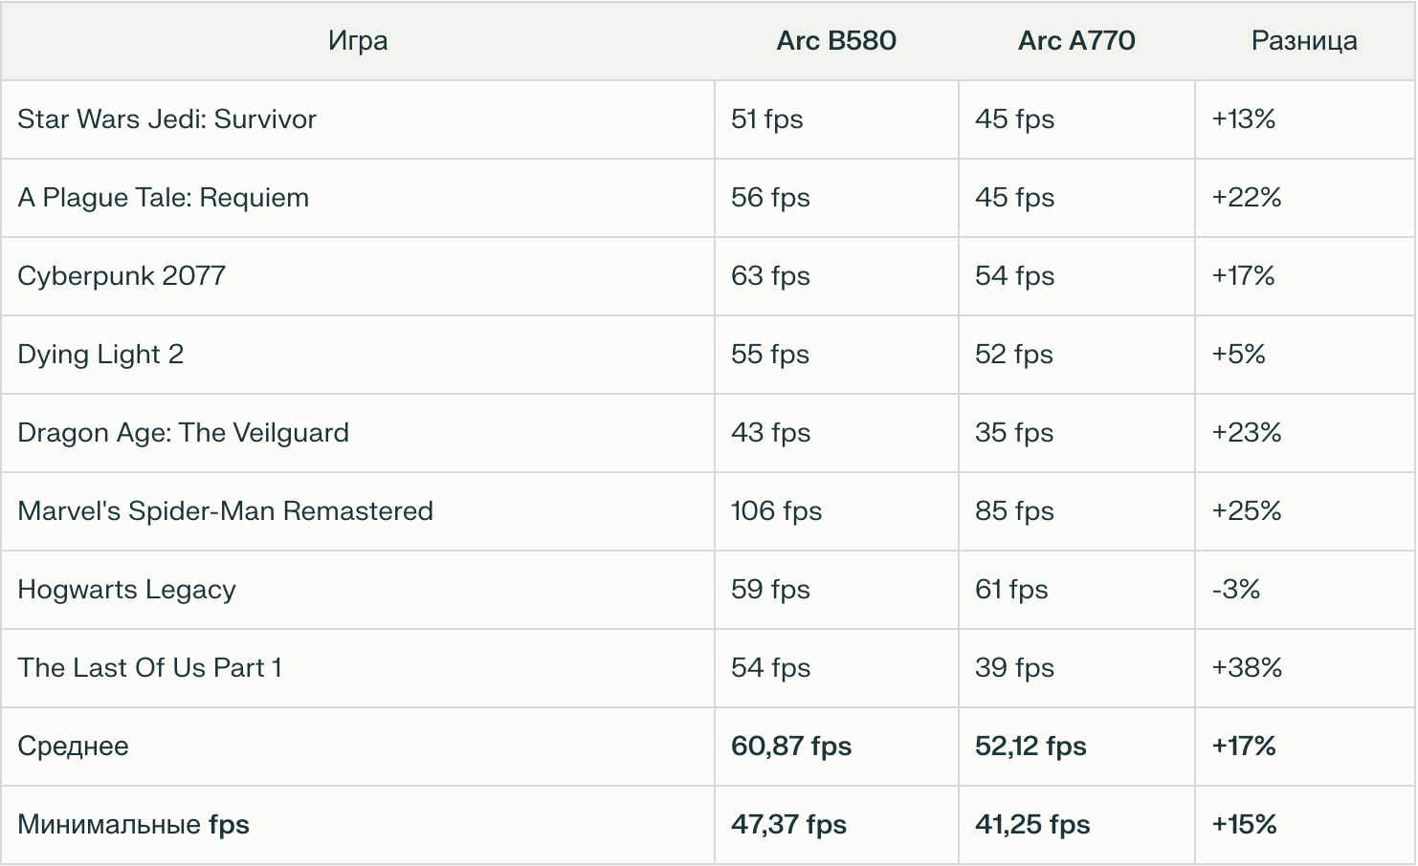This screenshot has width=1418, height=866.
Task: Click the Игра column header
Action: point(357,41)
